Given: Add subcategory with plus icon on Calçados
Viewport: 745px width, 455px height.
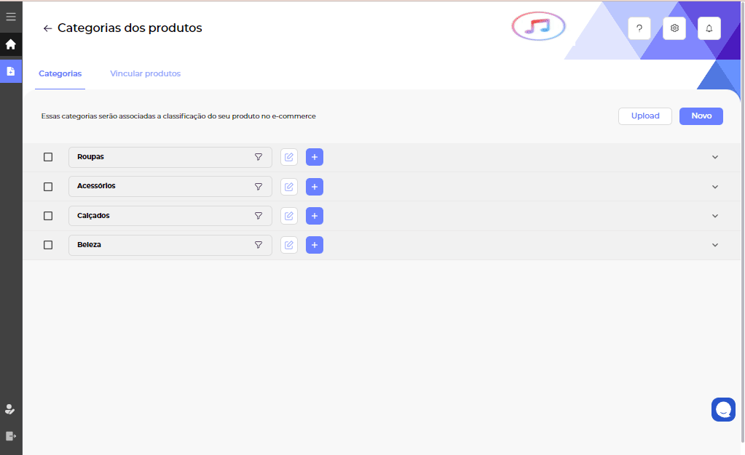Looking at the screenshot, I should [315, 216].
